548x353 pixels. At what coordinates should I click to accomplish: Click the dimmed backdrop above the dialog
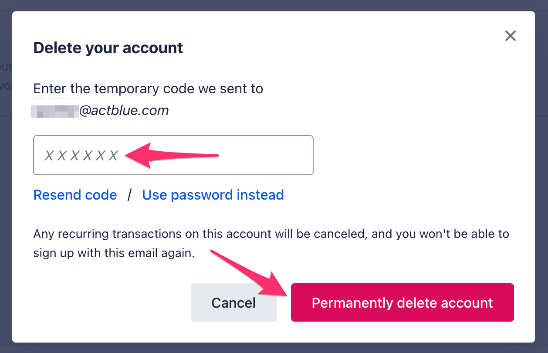[x=274, y=5]
